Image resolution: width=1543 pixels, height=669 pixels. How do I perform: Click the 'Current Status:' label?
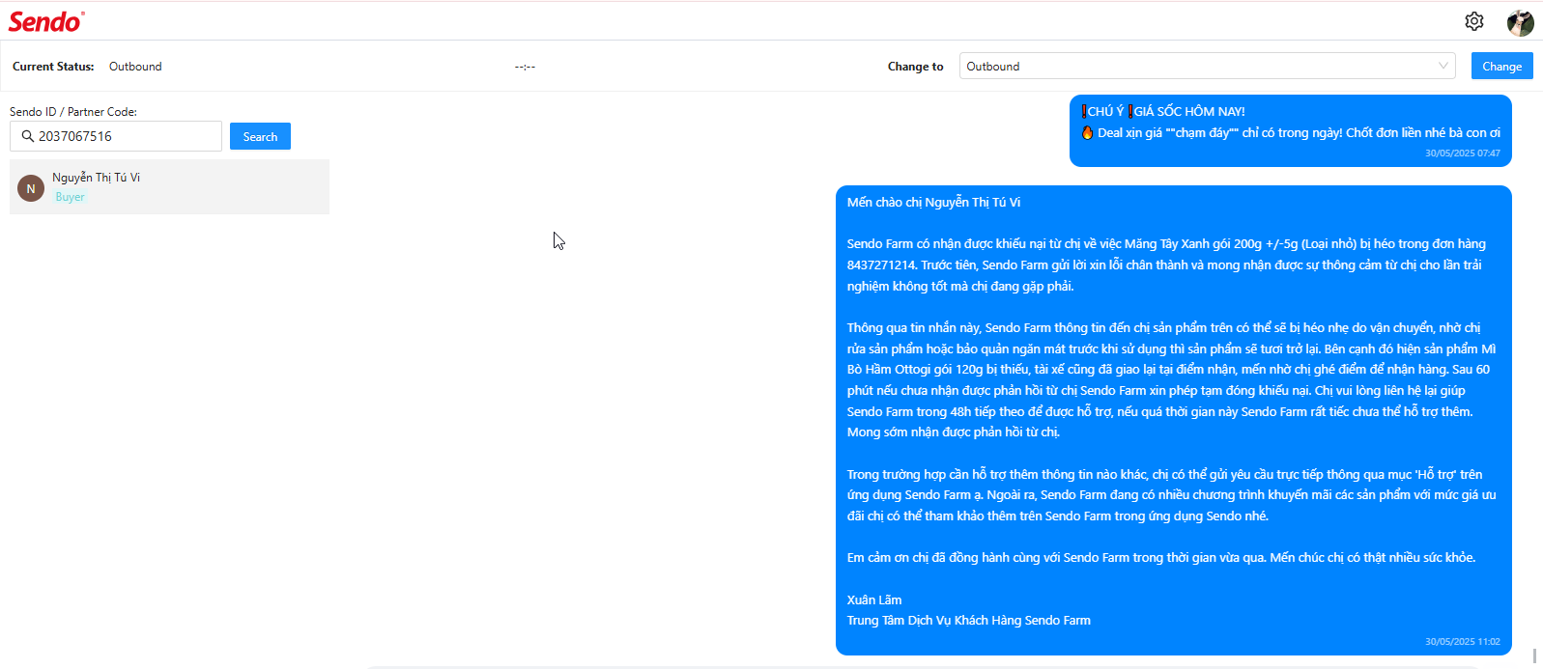pos(53,67)
